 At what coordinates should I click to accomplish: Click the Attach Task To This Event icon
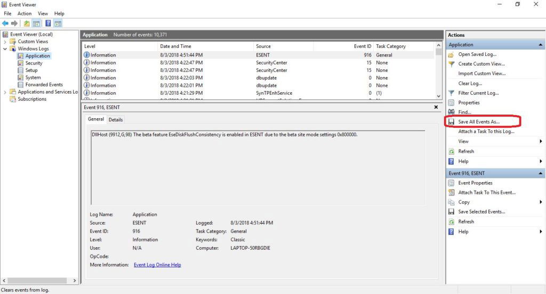point(451,192)
